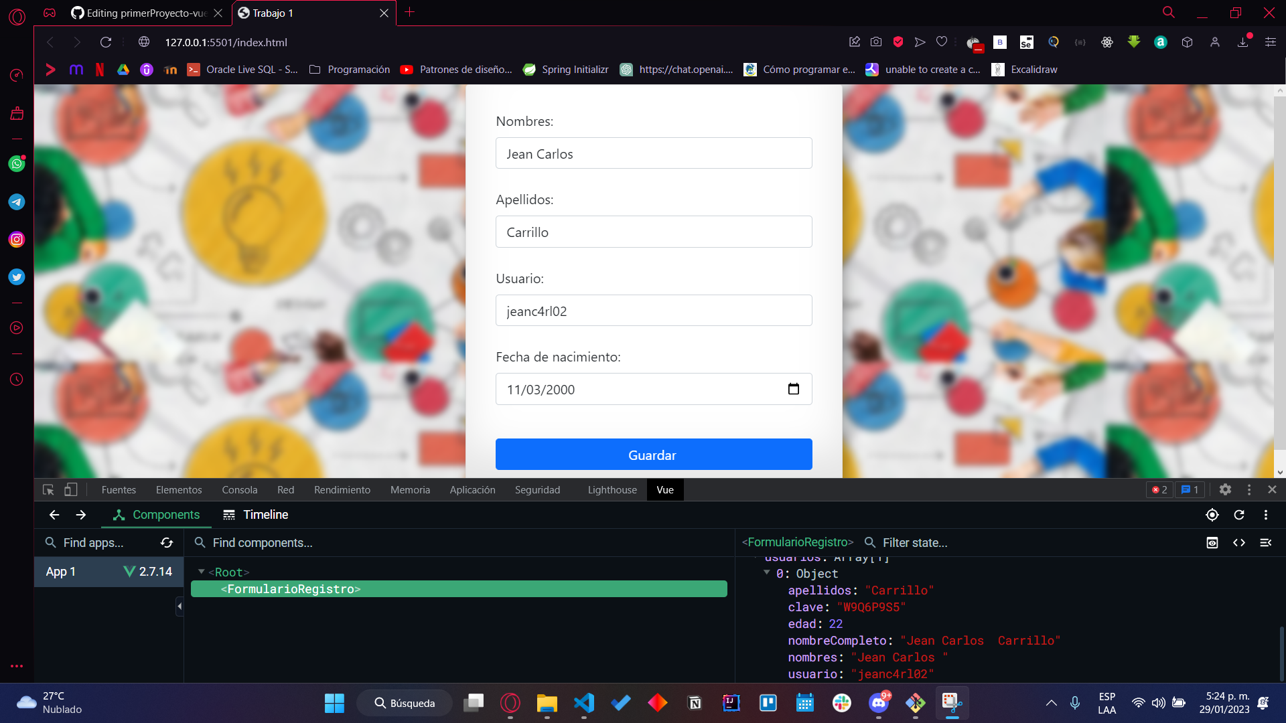Collapse the <Root> node in component tree
The width and height of the screenshot is (1286, 723).
tap(202, 572)
